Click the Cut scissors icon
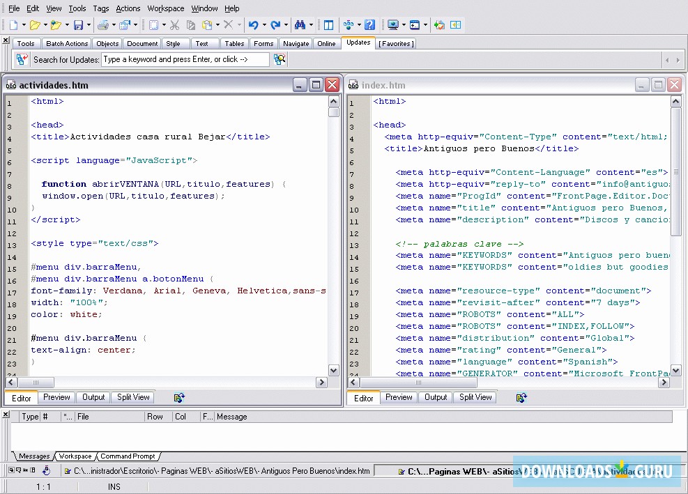This screenshot has height=494, width=688. (x=174, y=25)
